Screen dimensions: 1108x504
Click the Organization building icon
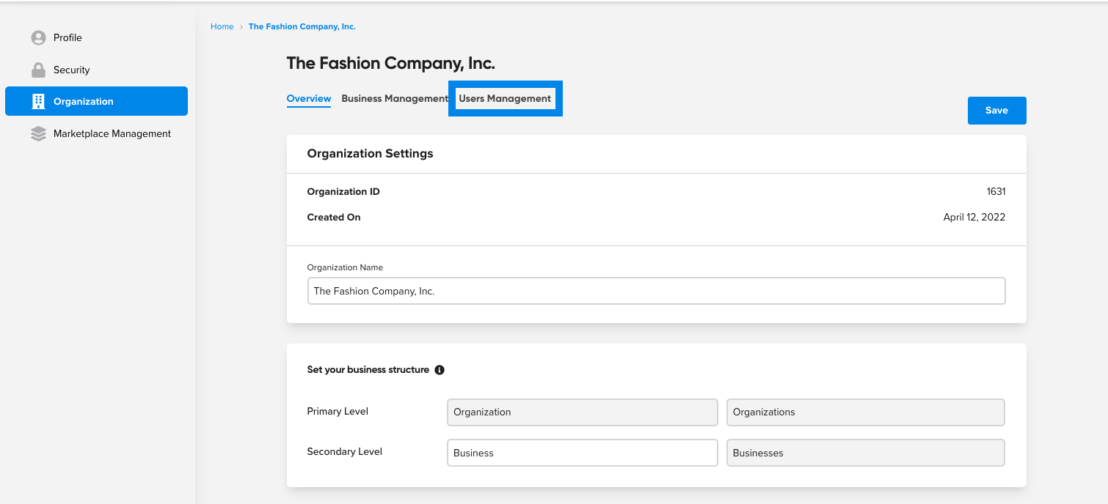[38, 101]
